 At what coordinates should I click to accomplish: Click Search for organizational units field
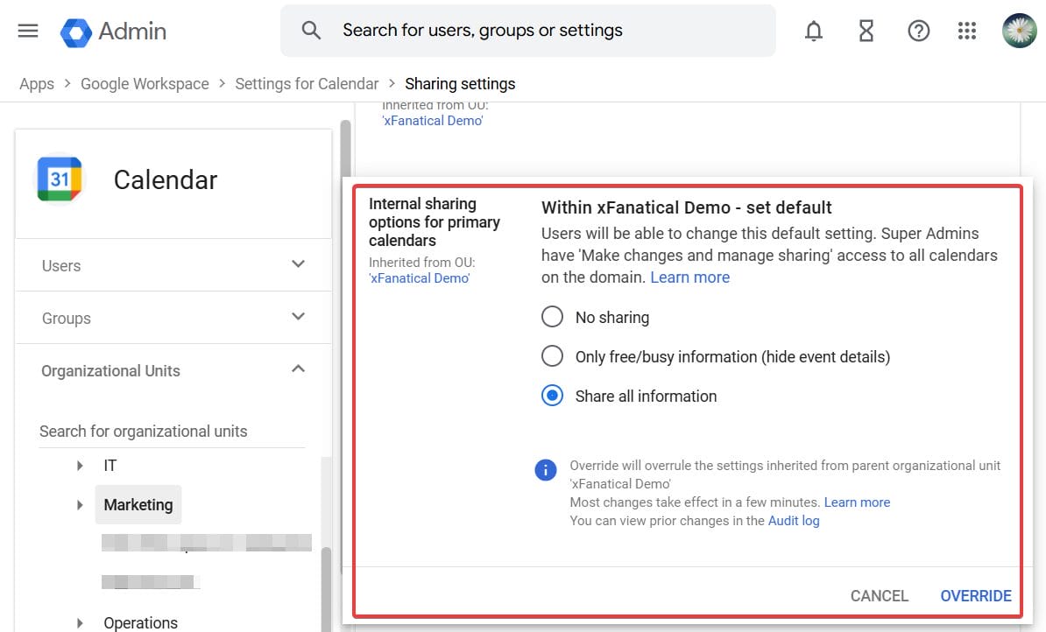point(172,432)
